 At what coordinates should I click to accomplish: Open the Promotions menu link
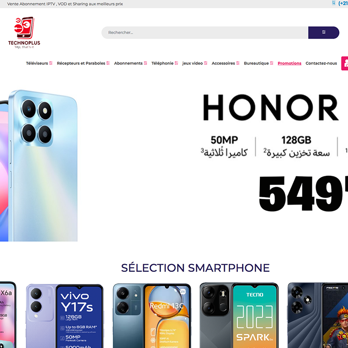pyautogui.click(x=290, y=63)
